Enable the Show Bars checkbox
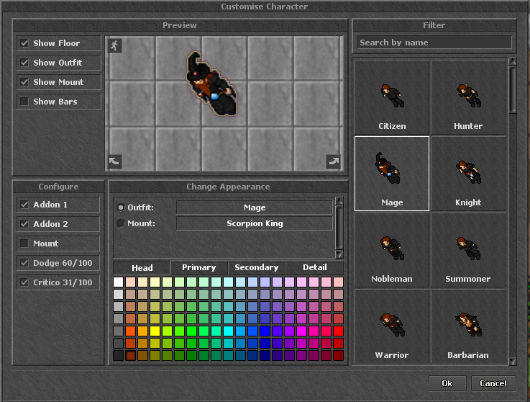The image size is (530, 402). click(24, 102)
